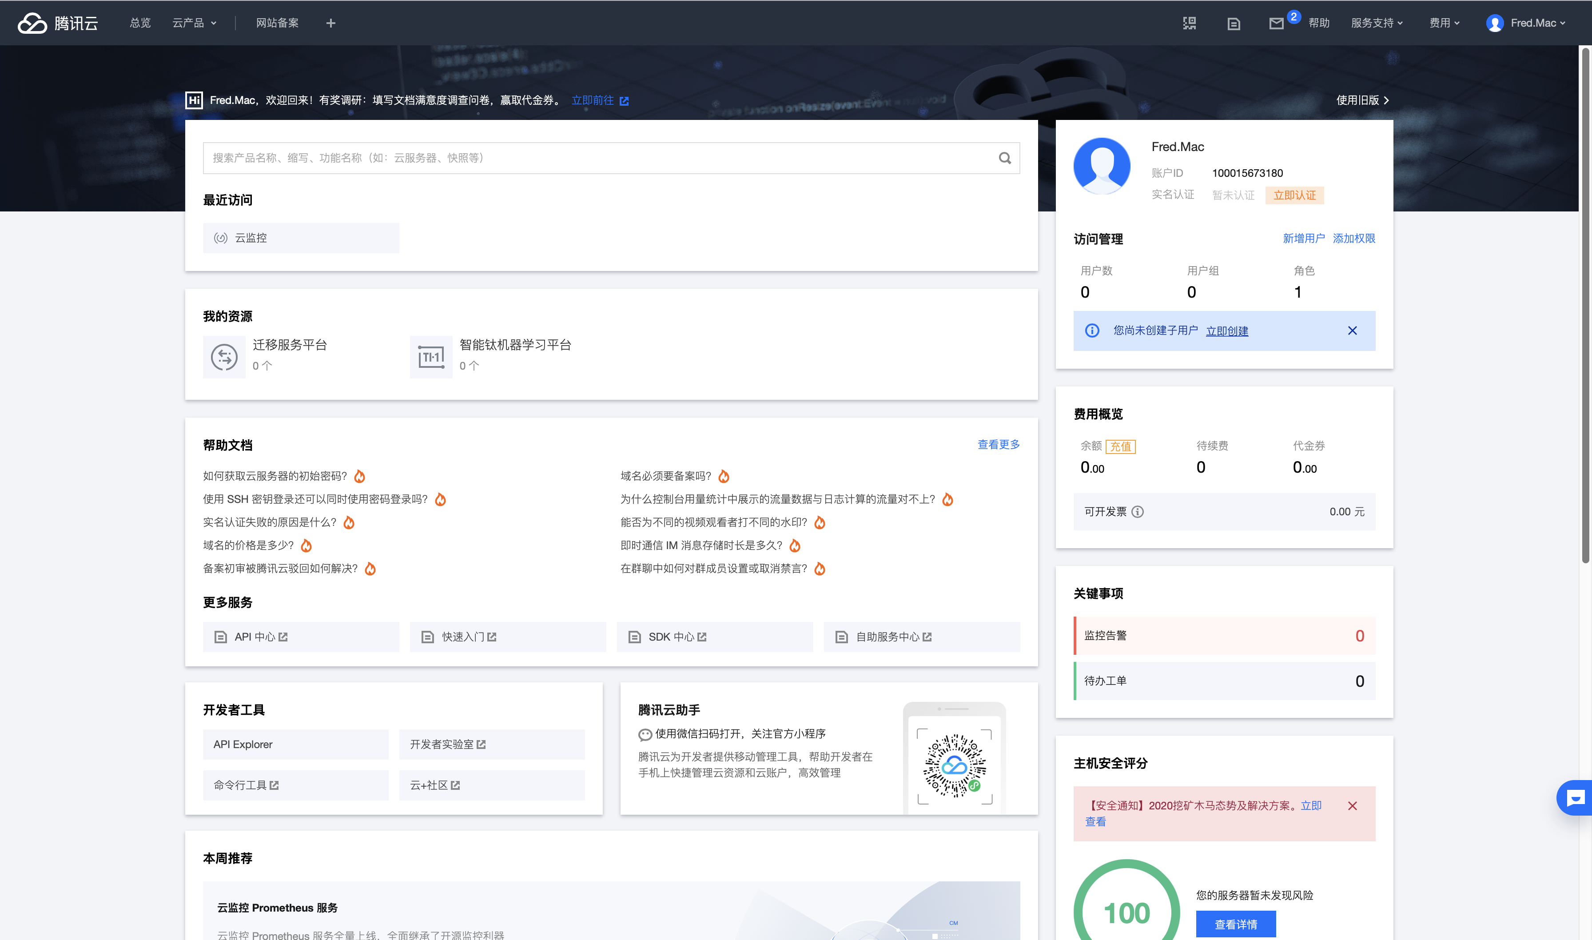Click the invoice info icon beside 可开发票
The height and width of the screenshot is (940, 1592).
click(1137, 511)
